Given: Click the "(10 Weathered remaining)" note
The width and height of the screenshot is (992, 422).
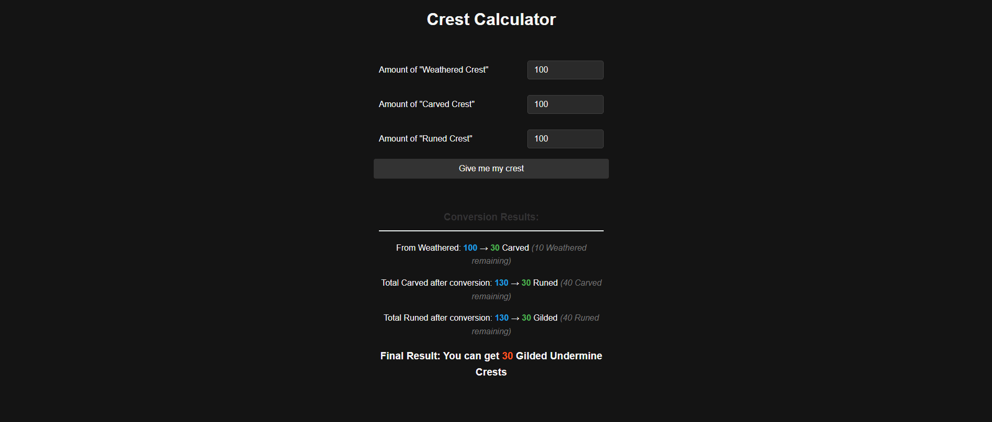Looking at the screenshot, I should point(559,248).
